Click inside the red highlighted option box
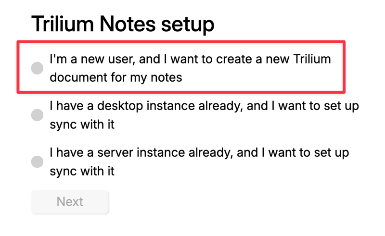This screenshot has width=385, height=236. tap(181, 67)
